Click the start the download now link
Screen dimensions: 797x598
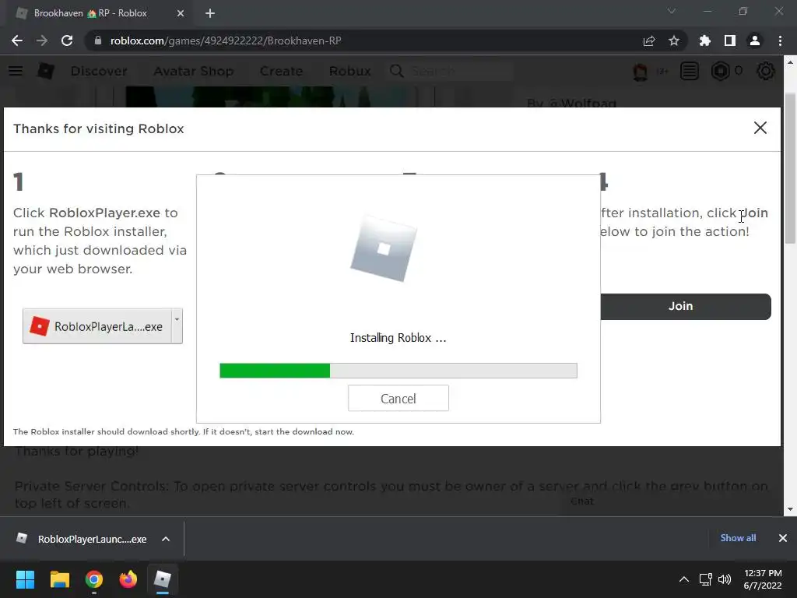coord(304,431)
